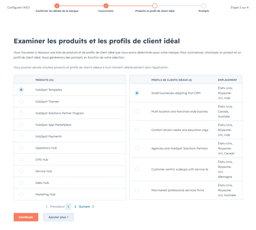Image resolution: width=256 pixels, height=230 pixels.
Task: Select the Operations Hub radio button
Action: tap(21, 148)
